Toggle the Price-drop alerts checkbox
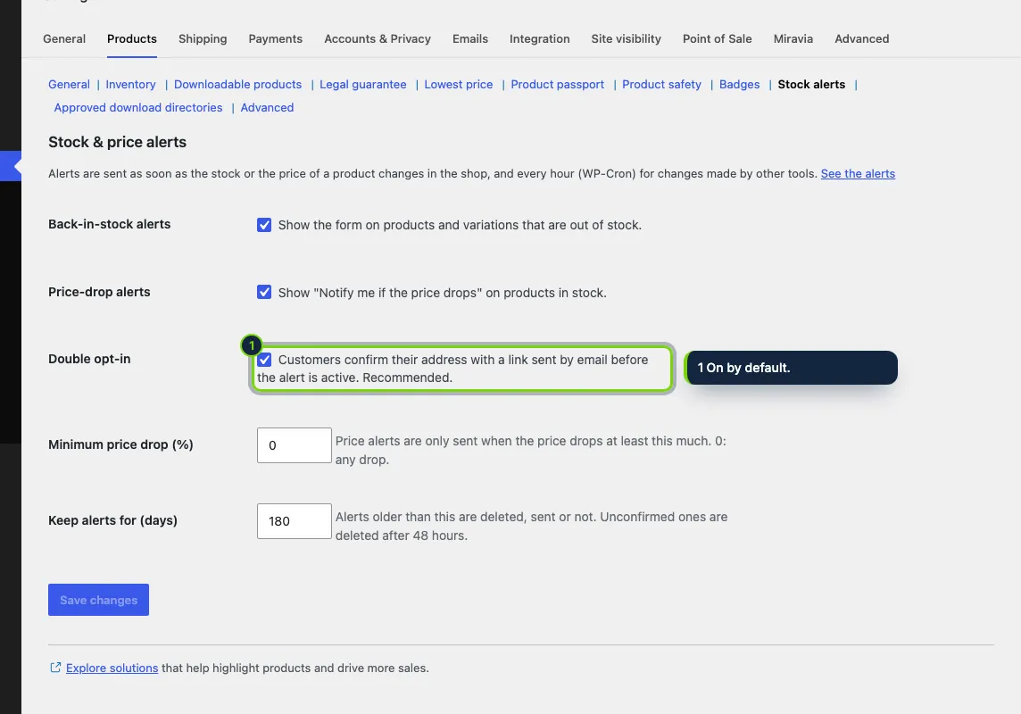This screenshot has height=714, width=1021. (x=263, y=292)
